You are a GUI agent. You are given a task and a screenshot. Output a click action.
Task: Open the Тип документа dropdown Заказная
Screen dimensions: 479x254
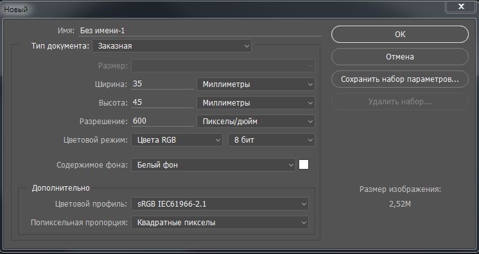tap(172, 46)
